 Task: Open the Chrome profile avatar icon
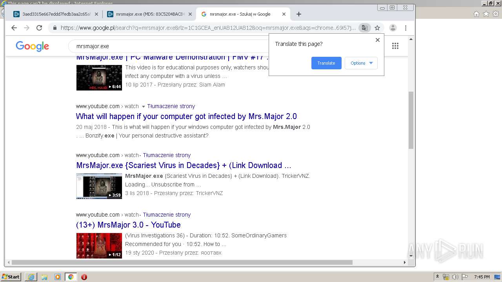coord(393,28)
